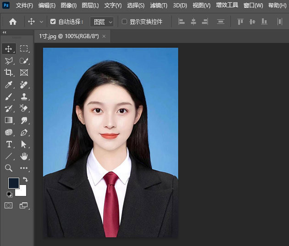The height and width of the screenshot is (246, 289).
Task: Select the Polygonal Lasso tool
Action: coord(9,61)
